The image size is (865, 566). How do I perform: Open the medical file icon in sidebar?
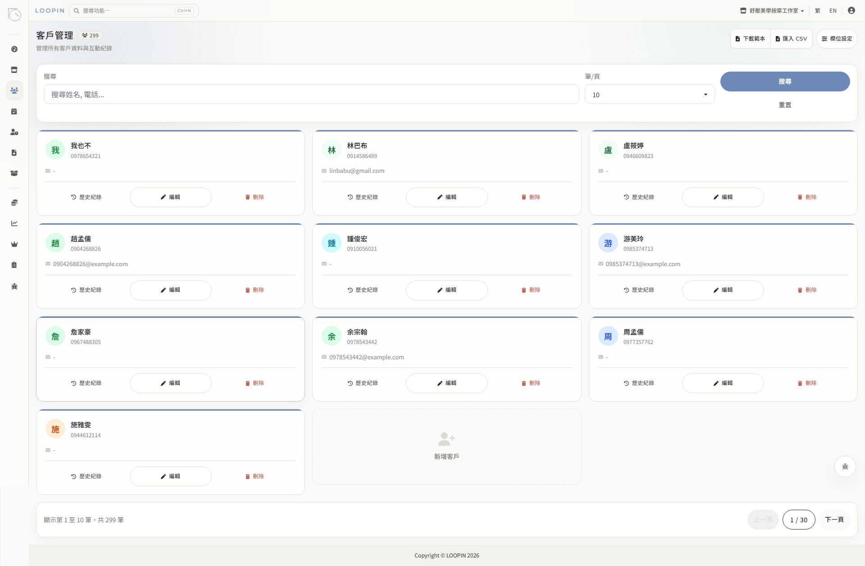[x=14, y=153]
